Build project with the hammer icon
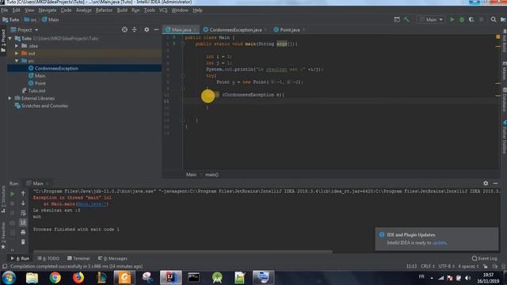 [x=406, y=20]
